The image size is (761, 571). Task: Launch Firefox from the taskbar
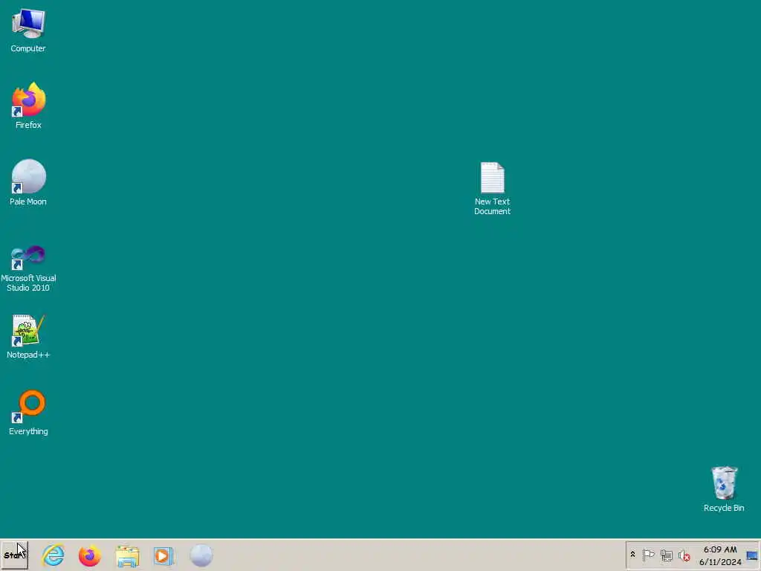90,555
